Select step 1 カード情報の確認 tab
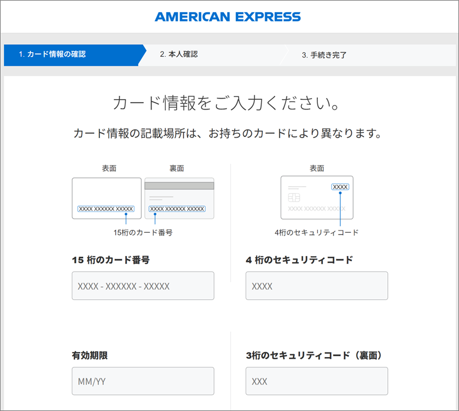This screenshot has width=459, height=411. pos(75,55)
